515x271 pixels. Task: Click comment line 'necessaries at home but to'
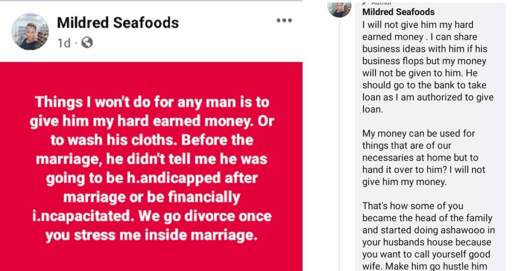click(420, 158)
